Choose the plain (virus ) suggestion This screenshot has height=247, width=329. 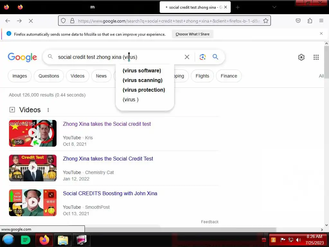pos(130,100)
